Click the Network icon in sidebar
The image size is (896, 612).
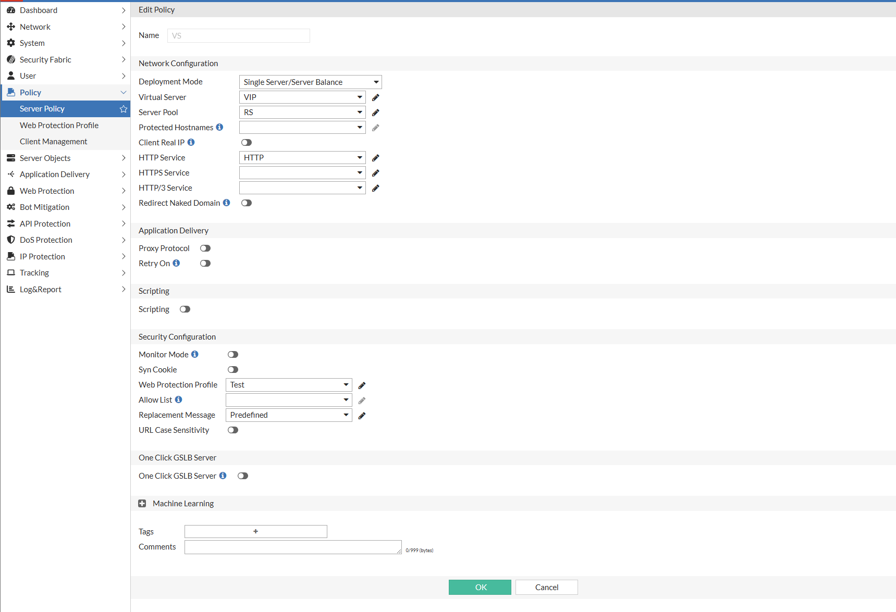pos(11,27)
